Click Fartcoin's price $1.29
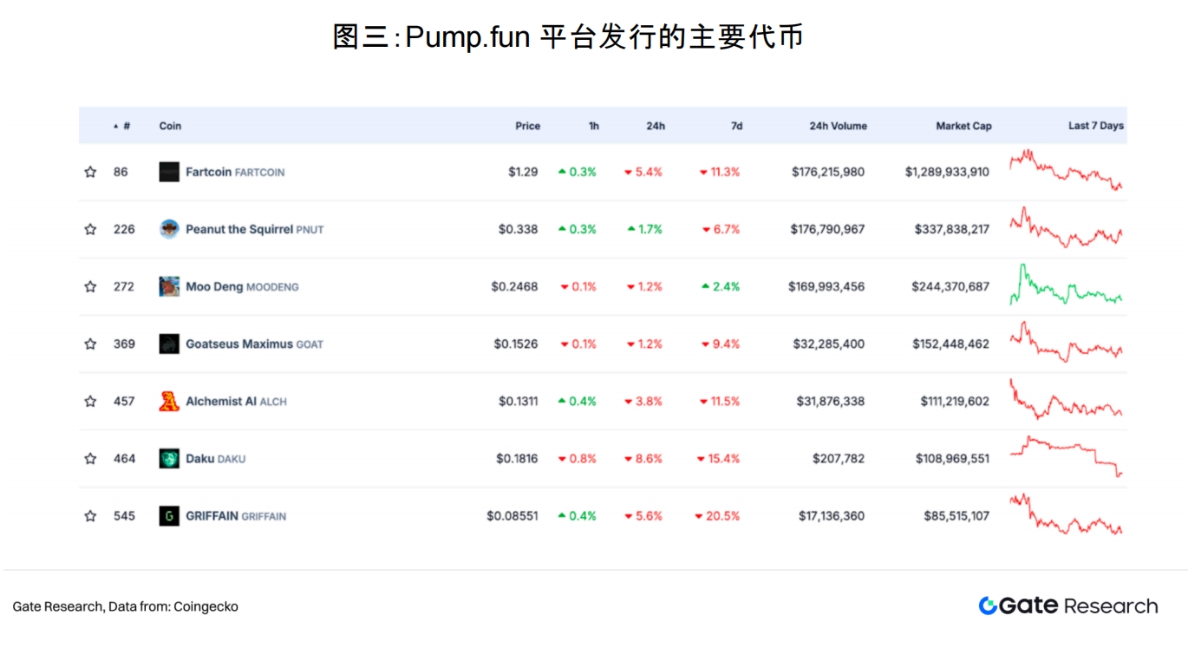The image size is (1188, 648). [x=523, y=172]
